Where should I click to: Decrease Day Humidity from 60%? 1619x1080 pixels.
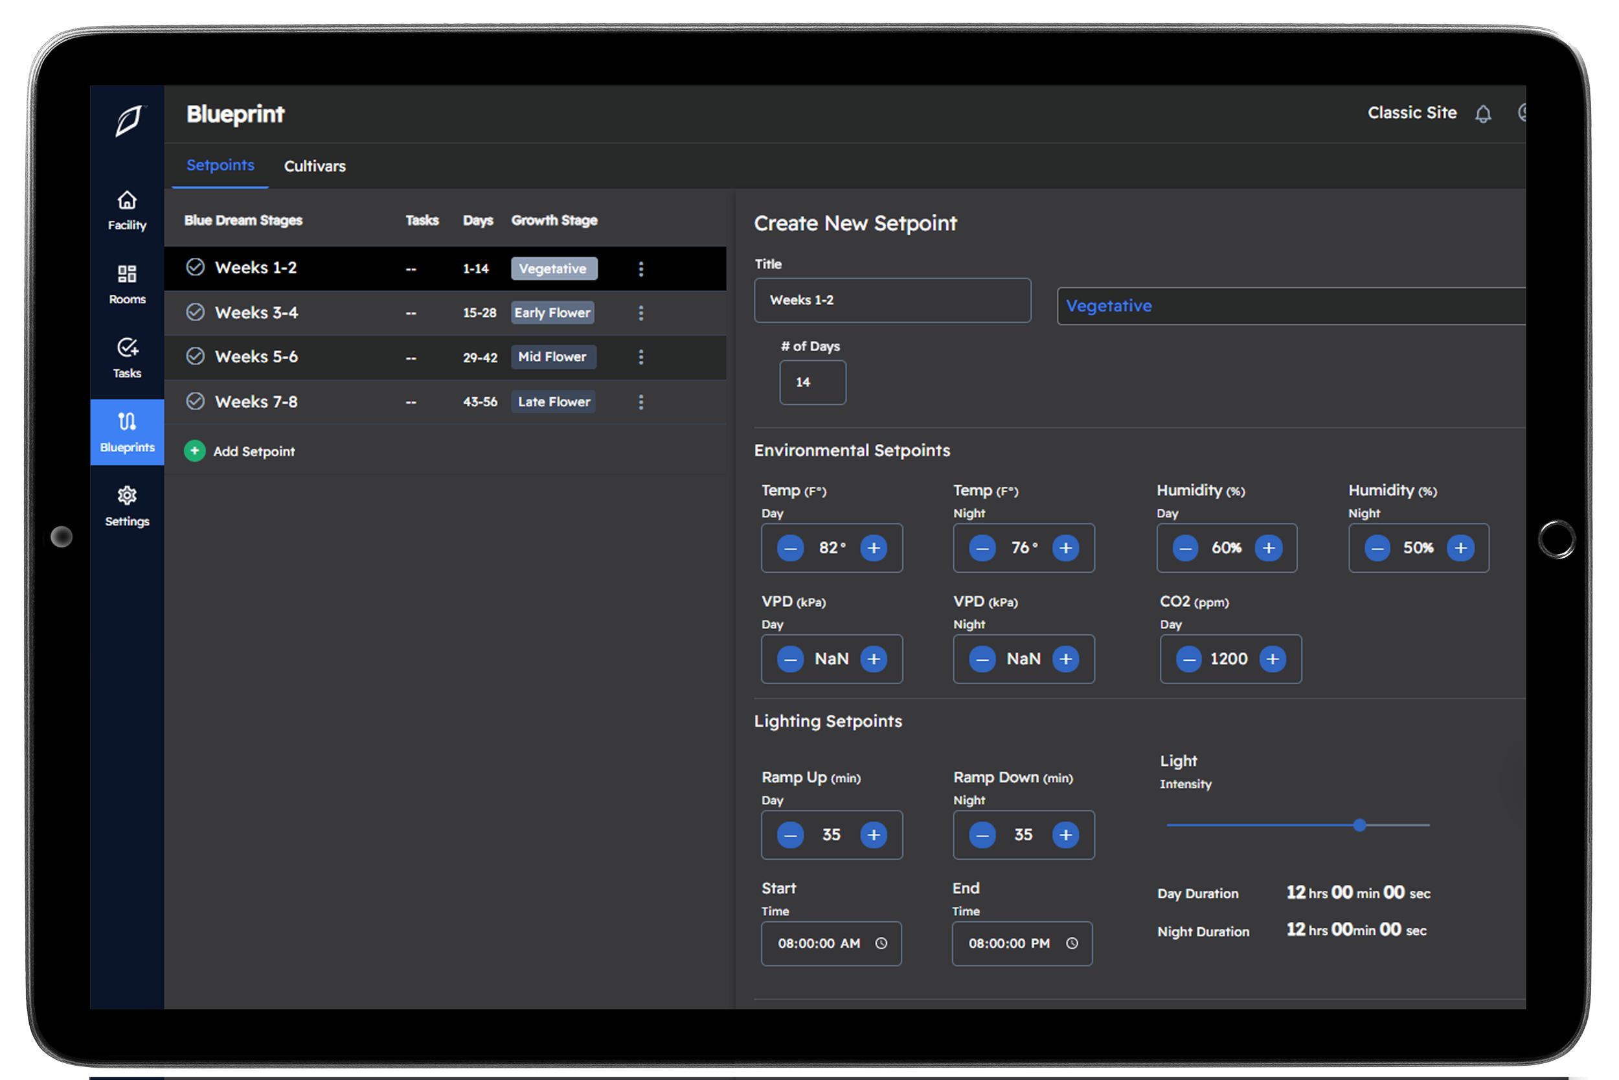1185,548
